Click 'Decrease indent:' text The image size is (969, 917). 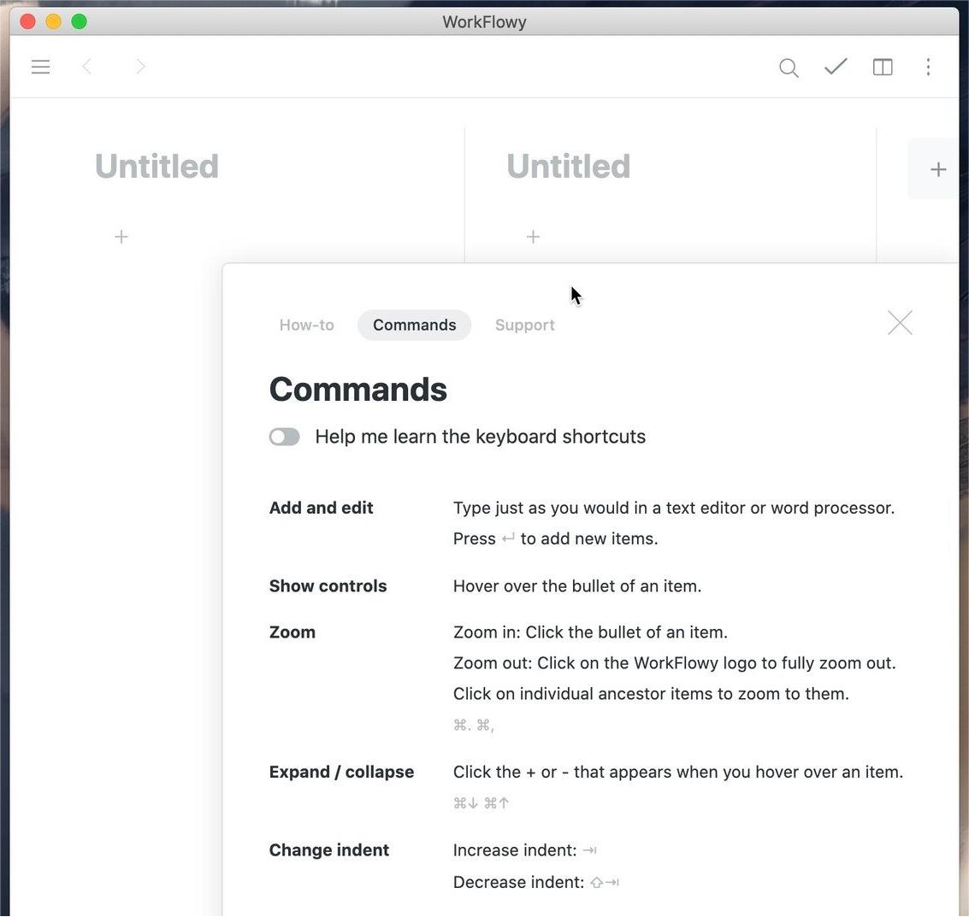pyautogui.click(x=518, y=883)
